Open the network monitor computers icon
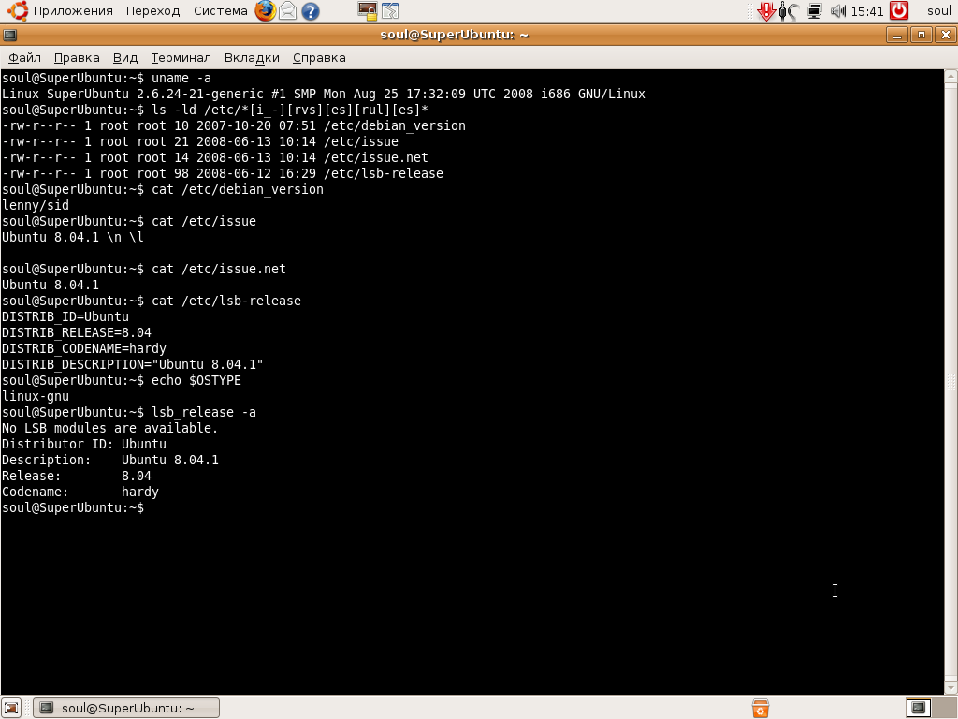958x719 pixels. tap(815, 11)
